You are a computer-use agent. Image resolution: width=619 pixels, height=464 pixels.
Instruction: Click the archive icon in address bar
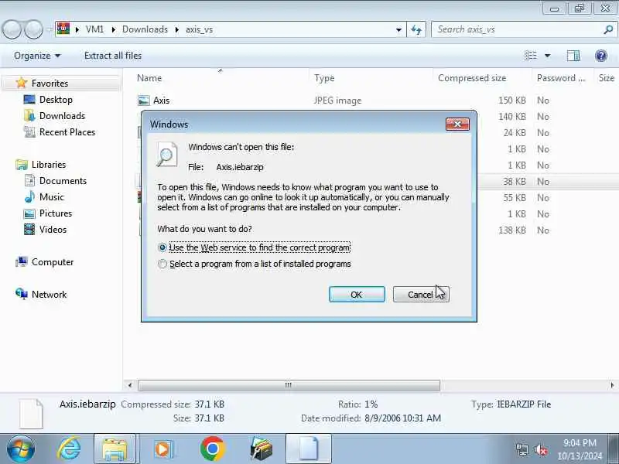pos(63,29)
